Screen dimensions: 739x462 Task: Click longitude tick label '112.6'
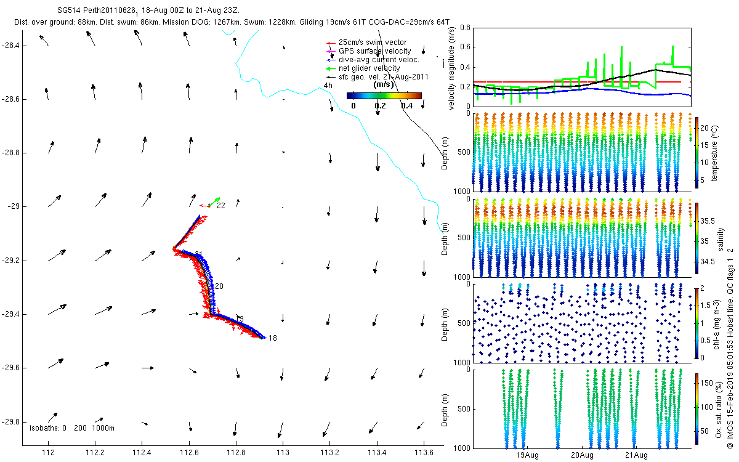189,453
